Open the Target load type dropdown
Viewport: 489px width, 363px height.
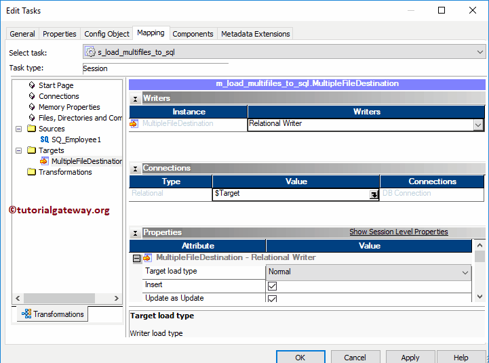[465, 272]
